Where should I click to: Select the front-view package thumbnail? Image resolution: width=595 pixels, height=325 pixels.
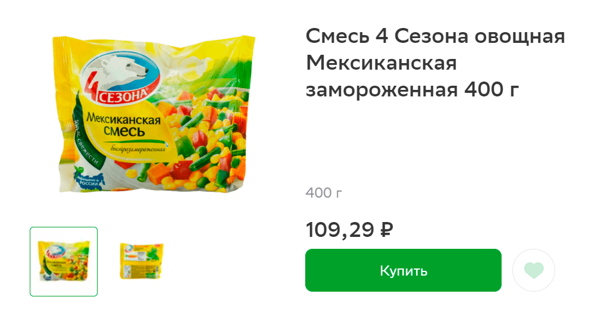(64, 261)
